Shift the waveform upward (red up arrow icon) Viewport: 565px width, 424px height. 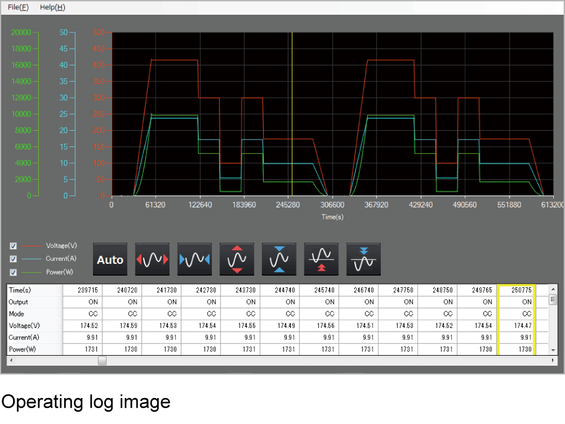(x=321, y=259)
